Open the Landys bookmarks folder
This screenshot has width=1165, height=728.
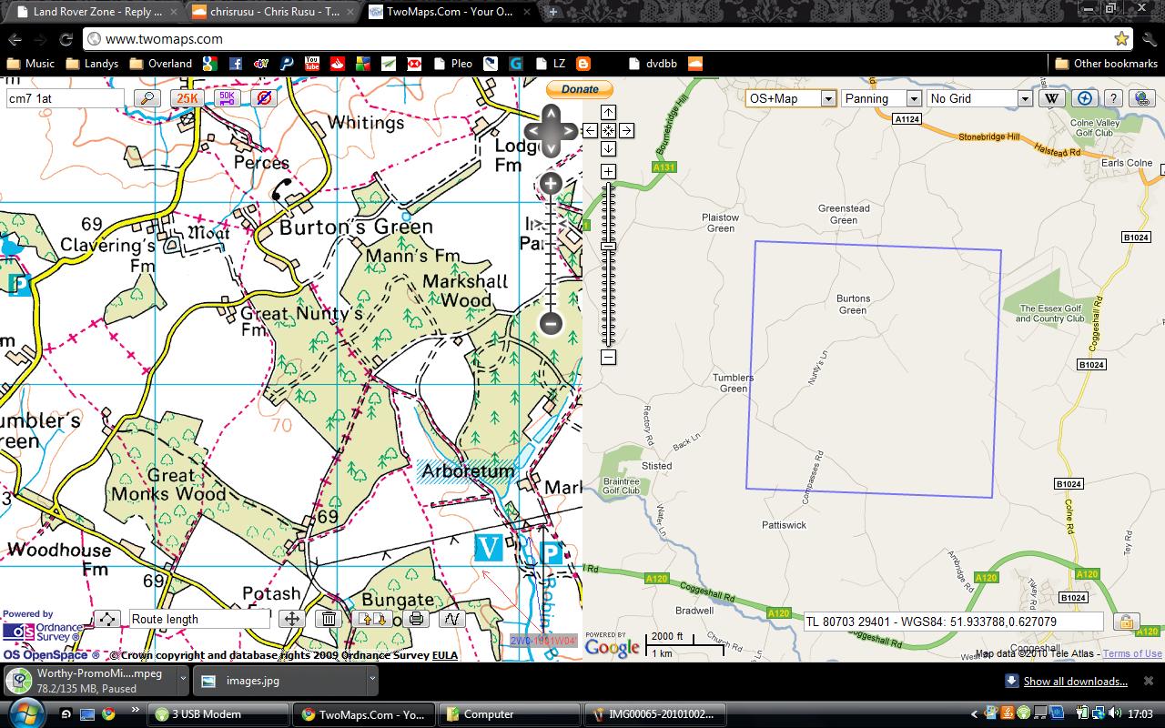click(92, 64)
